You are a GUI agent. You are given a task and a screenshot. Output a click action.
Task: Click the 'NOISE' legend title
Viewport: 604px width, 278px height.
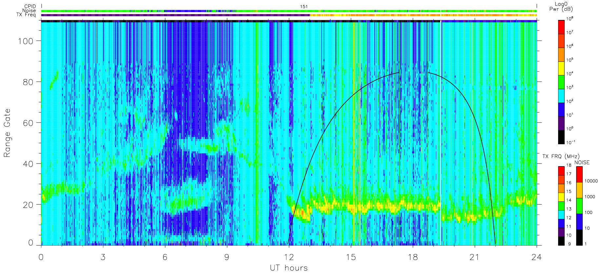pyautogui.click(x=582, y=163)
